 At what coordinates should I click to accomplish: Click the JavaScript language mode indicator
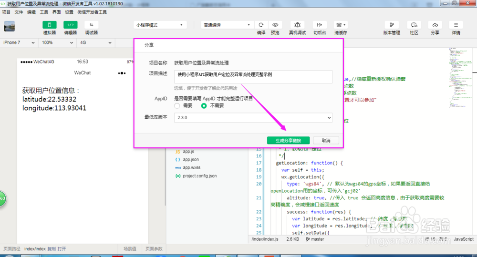(x=464, y=239)
